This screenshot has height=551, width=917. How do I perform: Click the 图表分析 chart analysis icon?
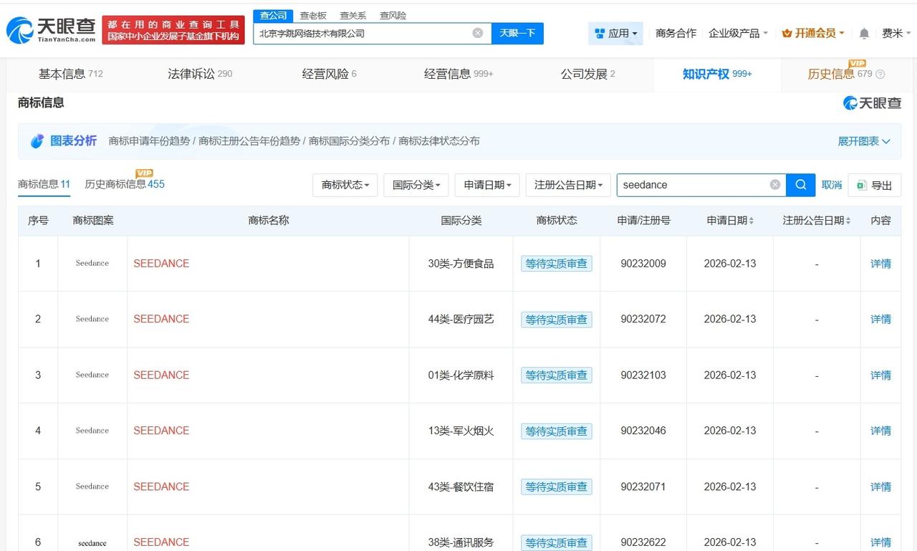39,140
